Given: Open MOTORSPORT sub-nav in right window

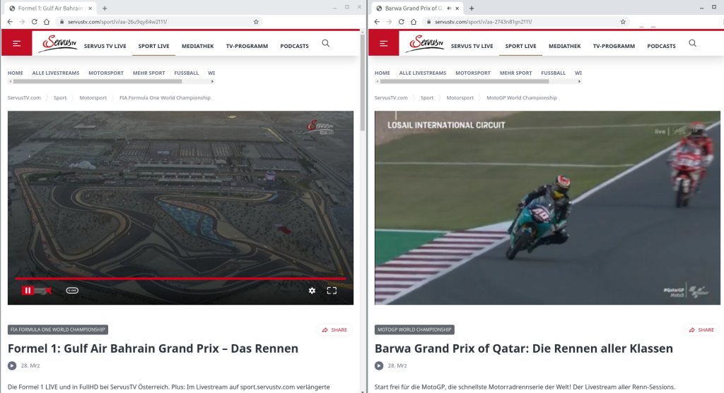Looking at the screenshot, I should 473,73.
